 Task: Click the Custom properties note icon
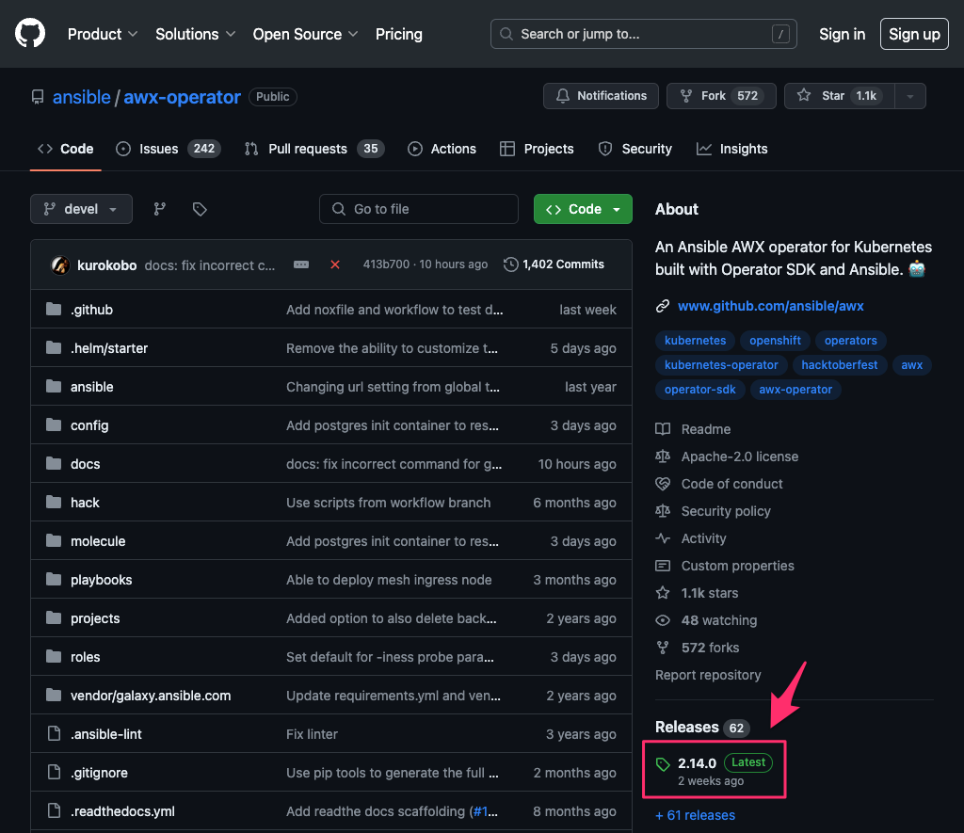[x=663, y=566]
